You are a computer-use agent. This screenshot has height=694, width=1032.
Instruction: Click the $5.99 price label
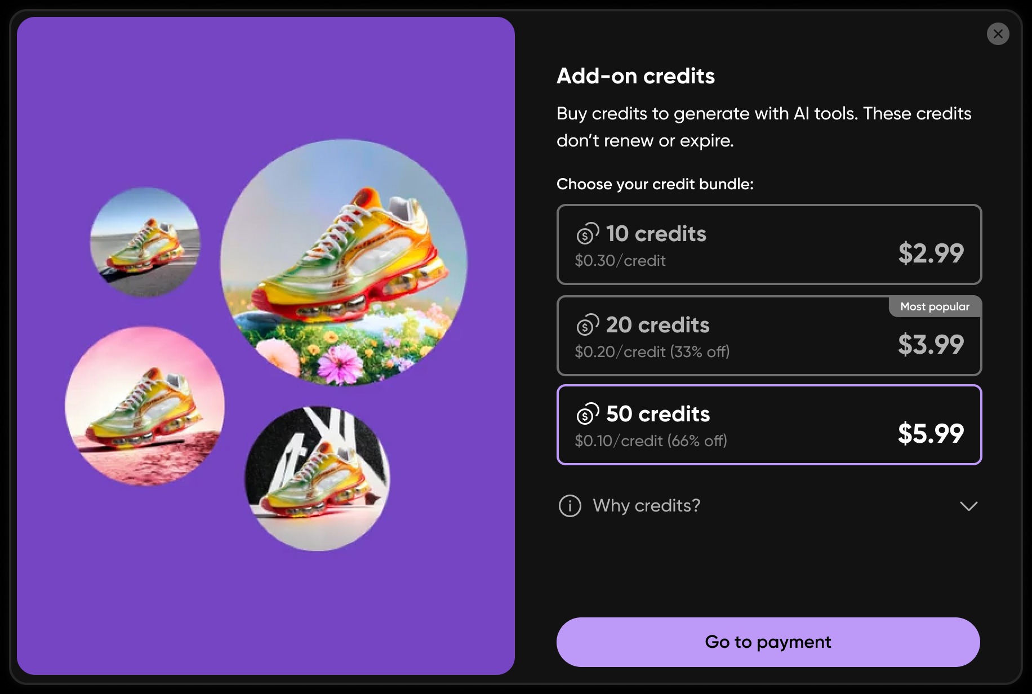pyautogui.click(x=931, y=434)
